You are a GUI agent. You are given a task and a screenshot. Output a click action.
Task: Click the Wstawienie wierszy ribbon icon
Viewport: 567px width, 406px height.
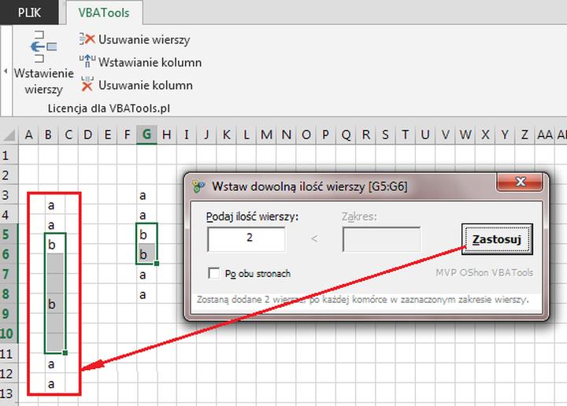[x=43, y=48]
